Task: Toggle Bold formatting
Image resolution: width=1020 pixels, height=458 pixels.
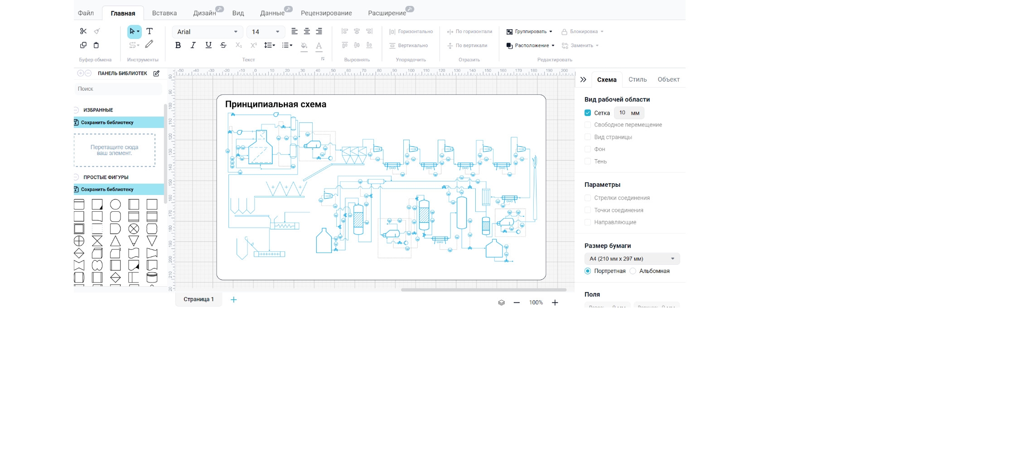Action: (178, 45)
